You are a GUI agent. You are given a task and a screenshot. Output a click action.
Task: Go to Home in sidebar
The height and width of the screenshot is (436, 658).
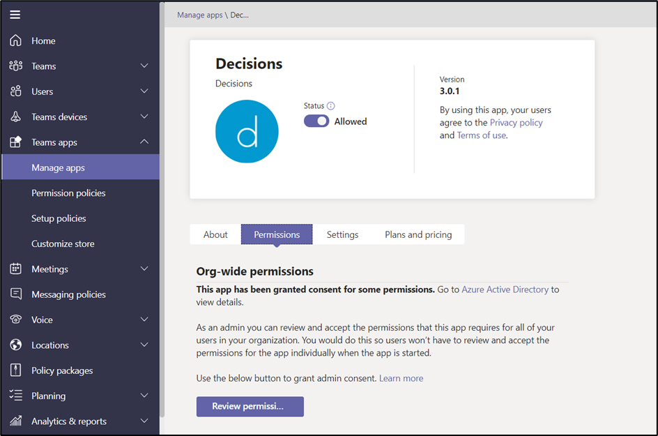tap(81, 40)
